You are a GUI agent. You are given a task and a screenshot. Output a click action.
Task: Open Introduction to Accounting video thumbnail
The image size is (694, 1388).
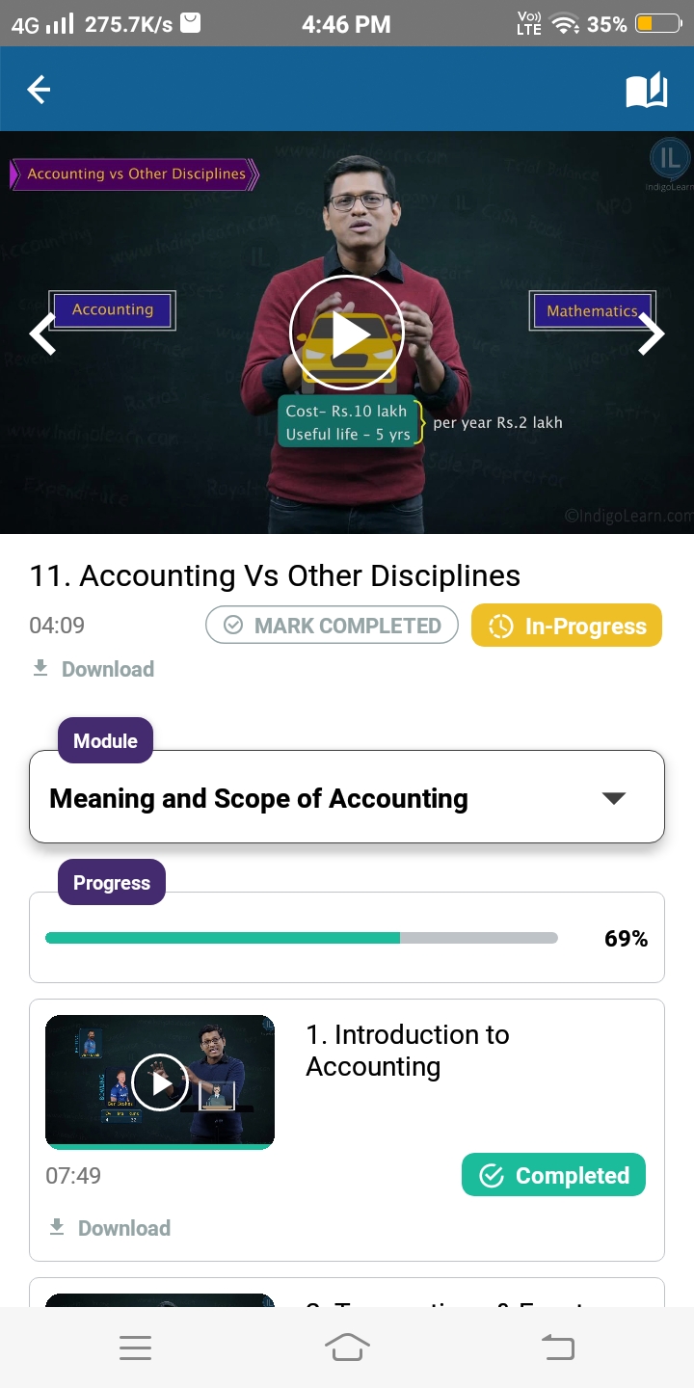[160, 1082]
